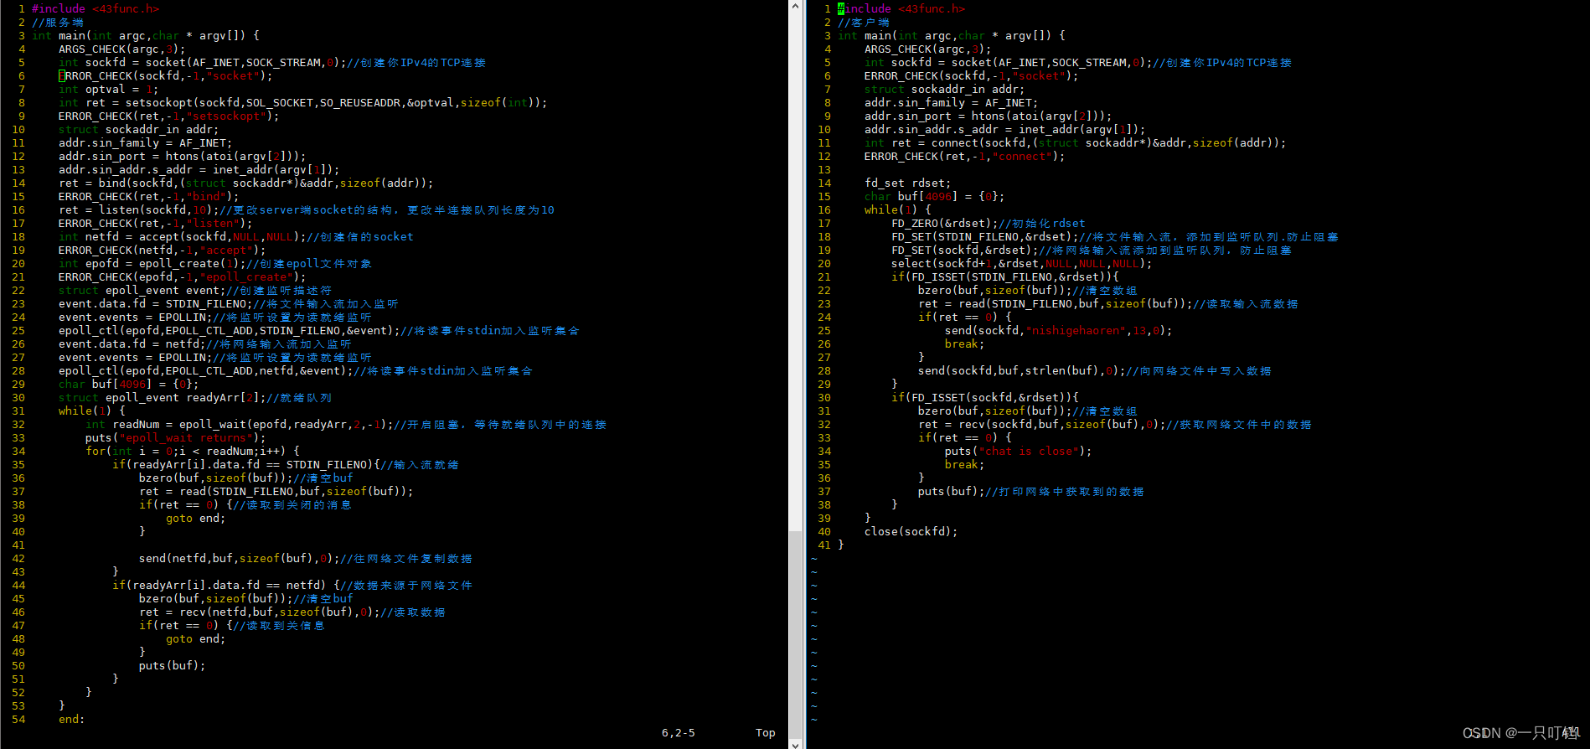
Task: Click the 'int optval = 1;' line
Action: coord(108,89)
